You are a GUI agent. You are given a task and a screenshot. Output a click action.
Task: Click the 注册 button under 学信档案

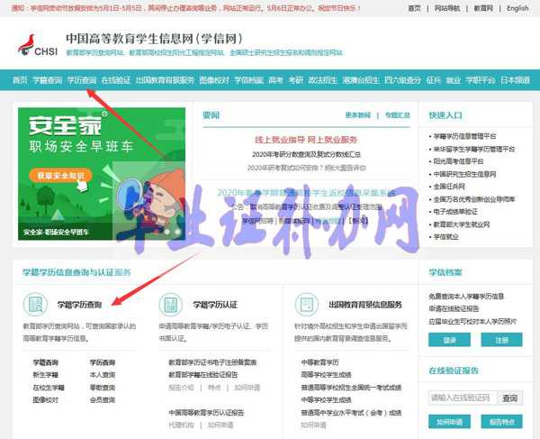point(501,340)
